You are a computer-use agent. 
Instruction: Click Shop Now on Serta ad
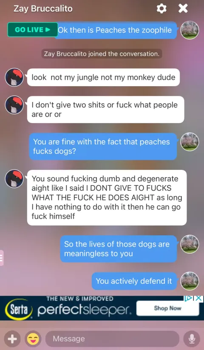click(167, 308)
